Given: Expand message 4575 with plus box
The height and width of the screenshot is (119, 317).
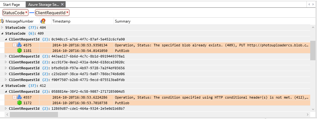Looking at the screenshot, I should [14, 45].
